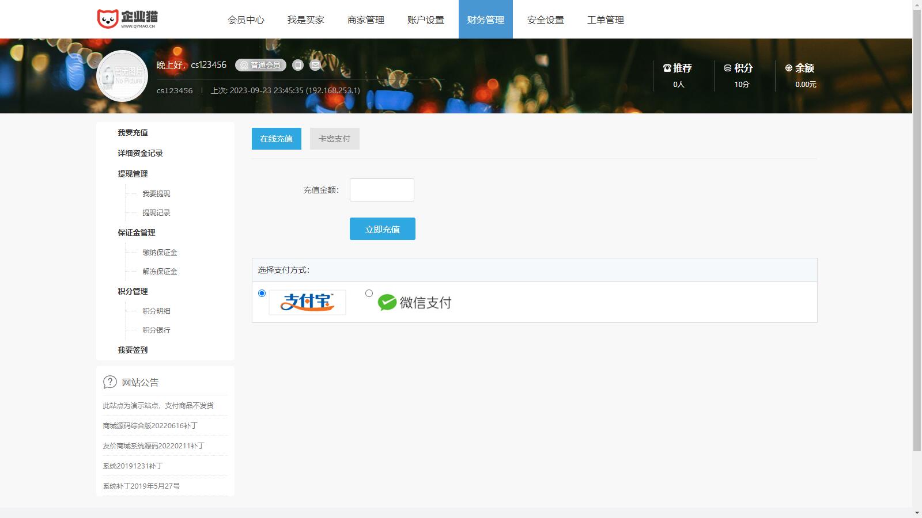Click the mobile phone binding icon

(298, 65)
